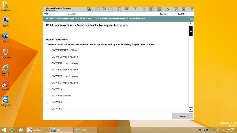237x133 pixels.
Task: Click 'BMW F21 model revision' entry
Action: (65, 83)
